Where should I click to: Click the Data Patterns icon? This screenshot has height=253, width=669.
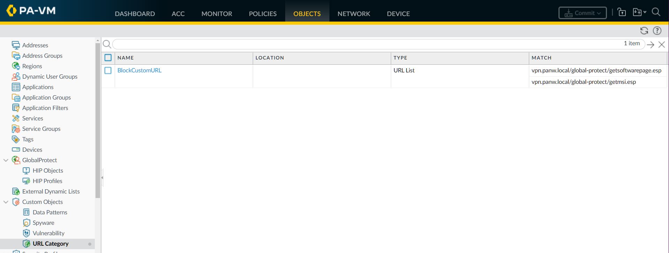[26, 212]
